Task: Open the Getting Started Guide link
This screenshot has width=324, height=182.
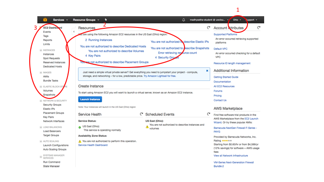Action: coord(226,77)
